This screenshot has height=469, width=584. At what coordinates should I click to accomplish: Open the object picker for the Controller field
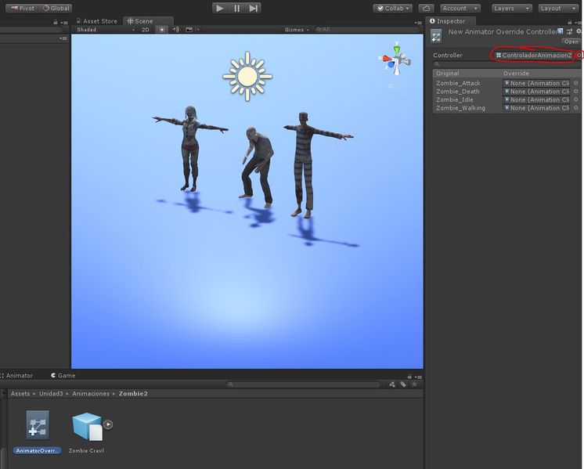[x=579, y=55]
